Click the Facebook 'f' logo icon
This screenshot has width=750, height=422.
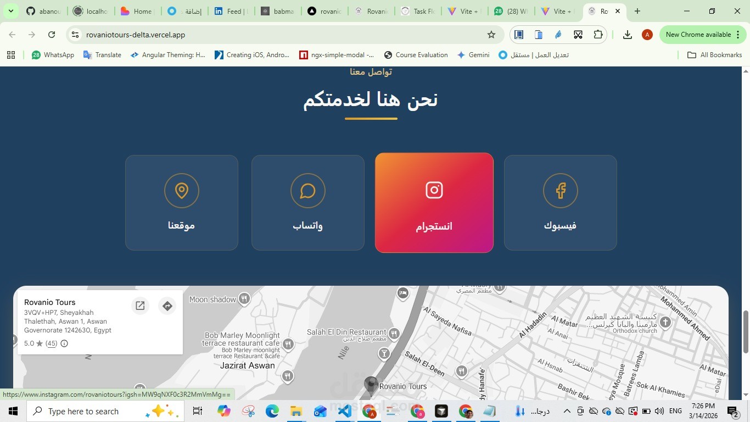tap(561, 191)
